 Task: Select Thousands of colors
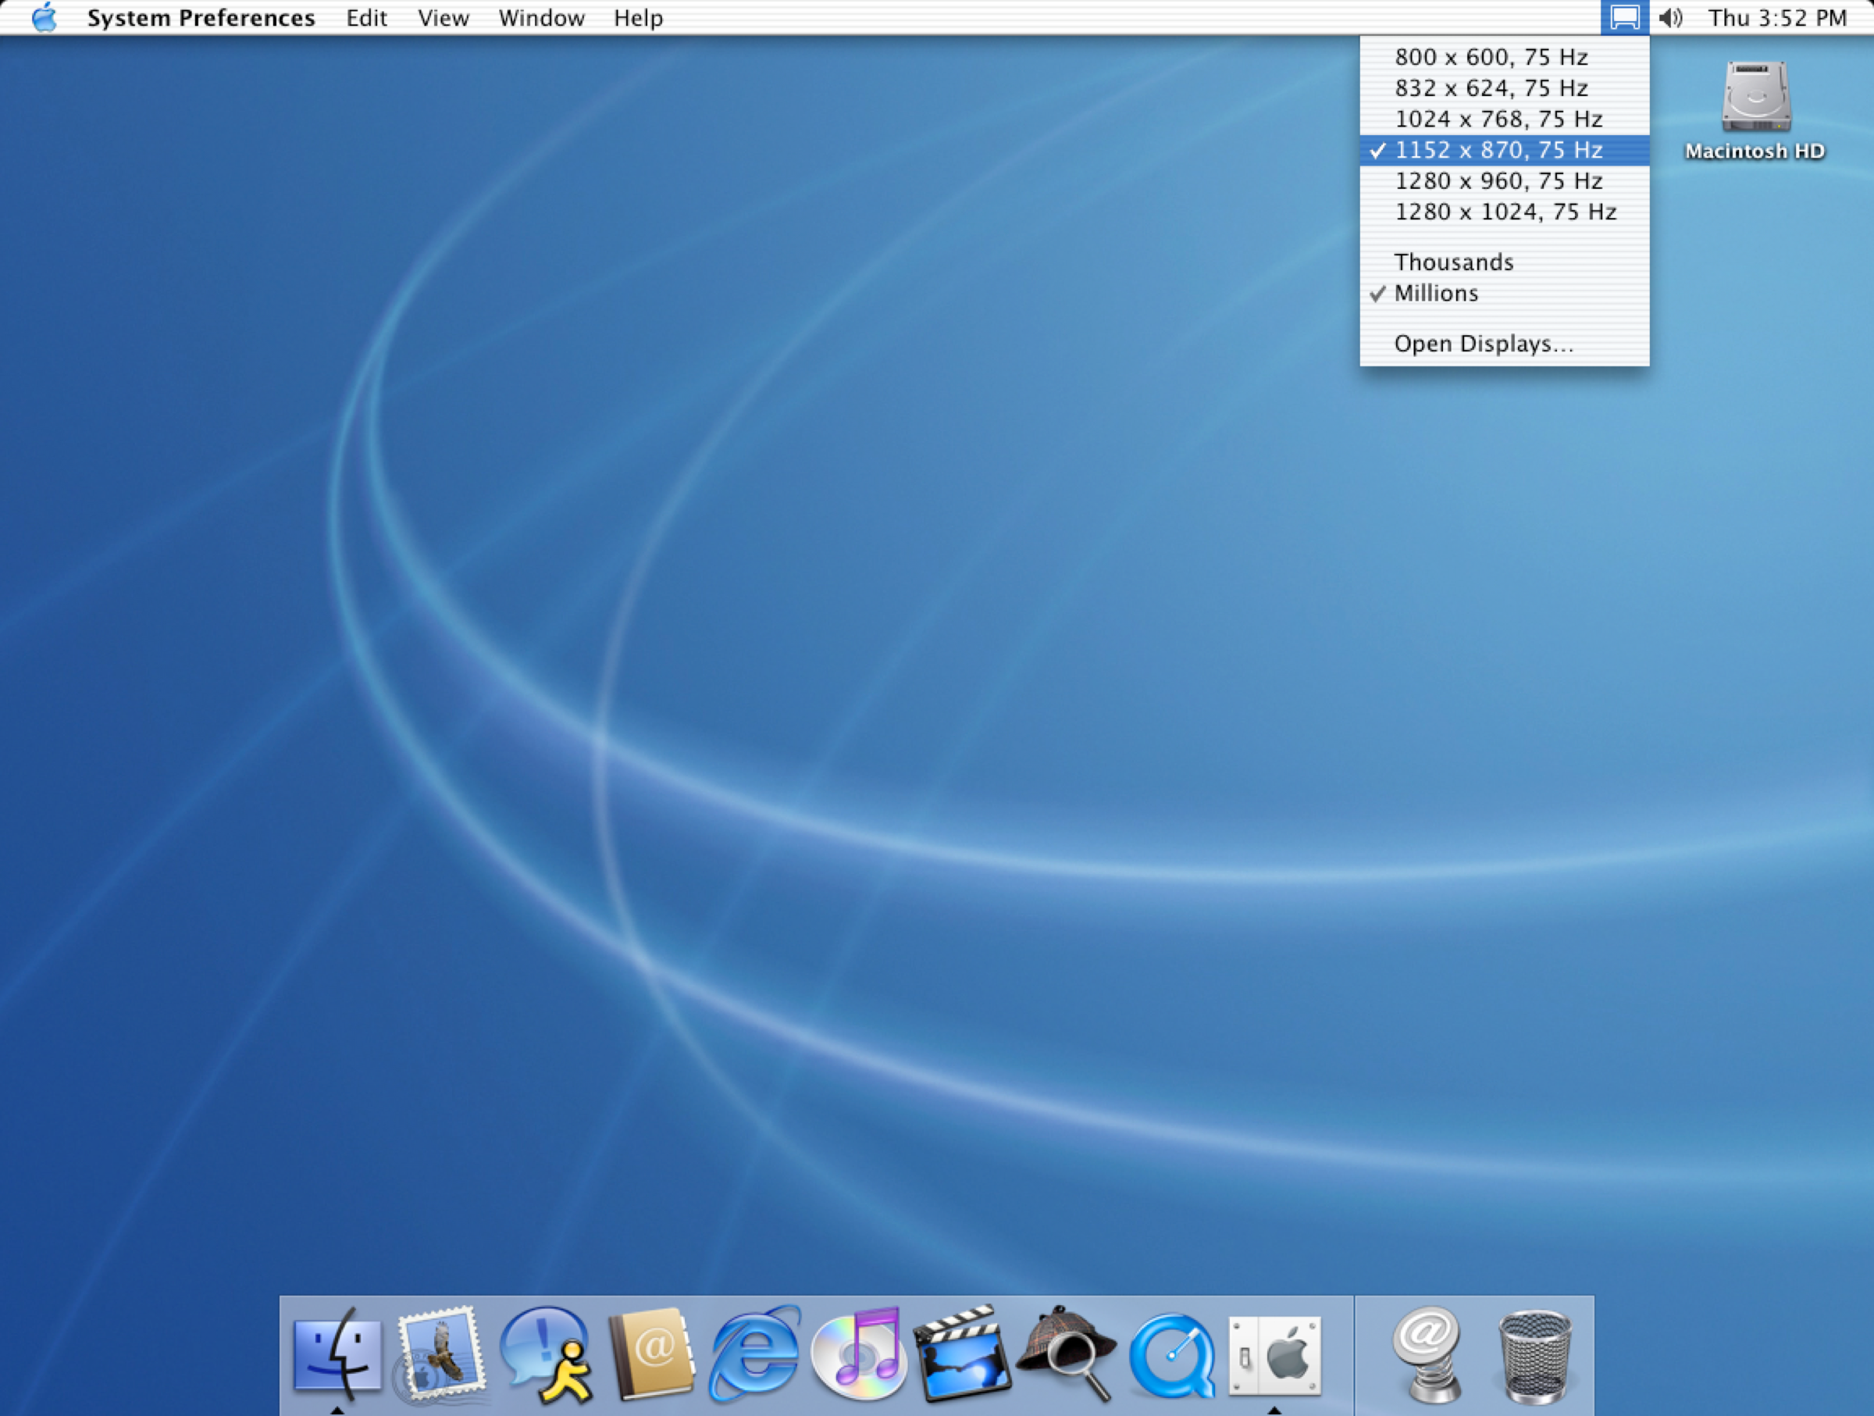(1454, 262)
